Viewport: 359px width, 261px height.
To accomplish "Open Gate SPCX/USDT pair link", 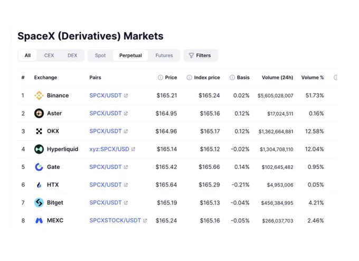I will (106, 167).
